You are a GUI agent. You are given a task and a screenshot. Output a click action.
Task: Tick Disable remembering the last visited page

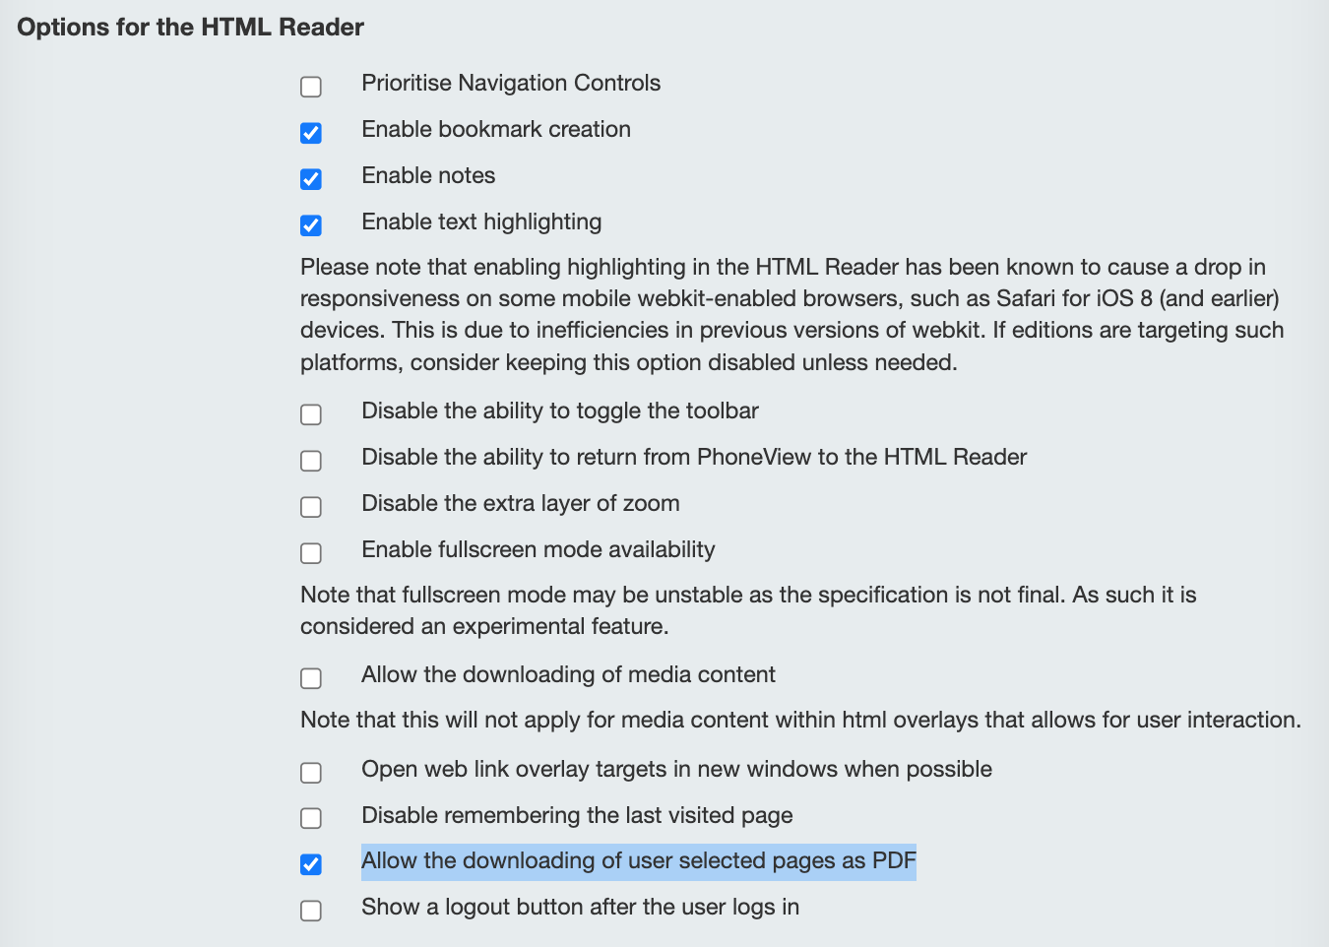(311, 819)
